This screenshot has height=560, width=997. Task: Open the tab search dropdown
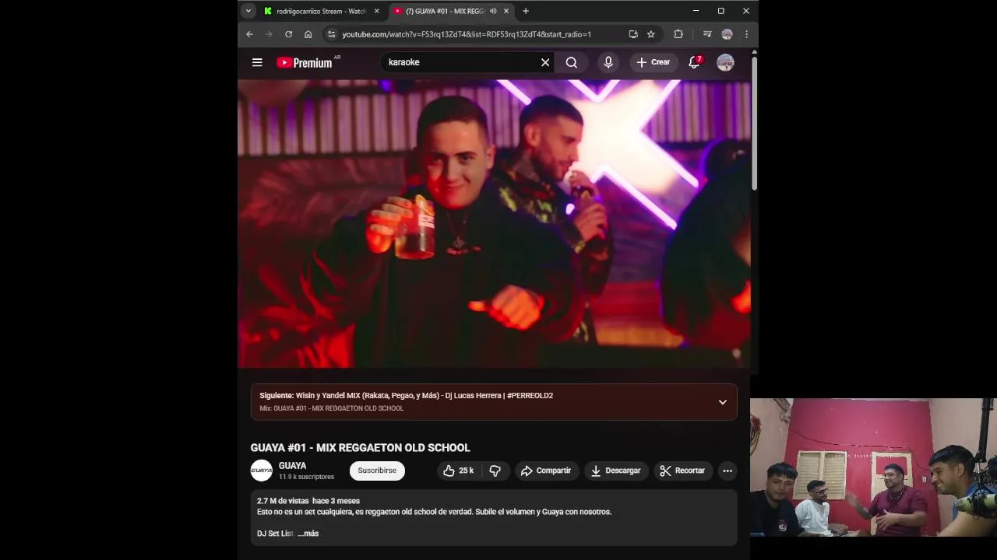click(248, 11)
